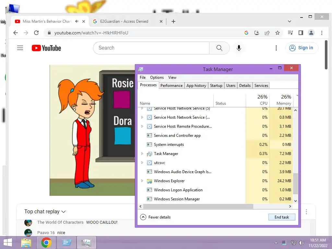Switch to the Services tab

tap(261, 86)
